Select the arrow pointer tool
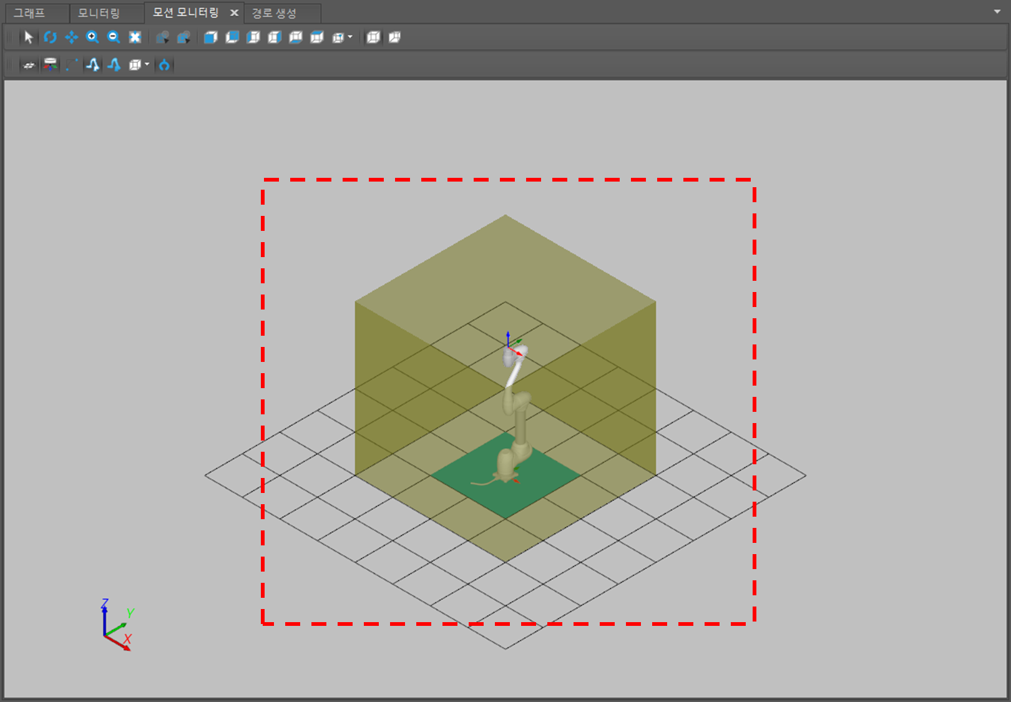 pyautogui.click(x=28, y=37)
